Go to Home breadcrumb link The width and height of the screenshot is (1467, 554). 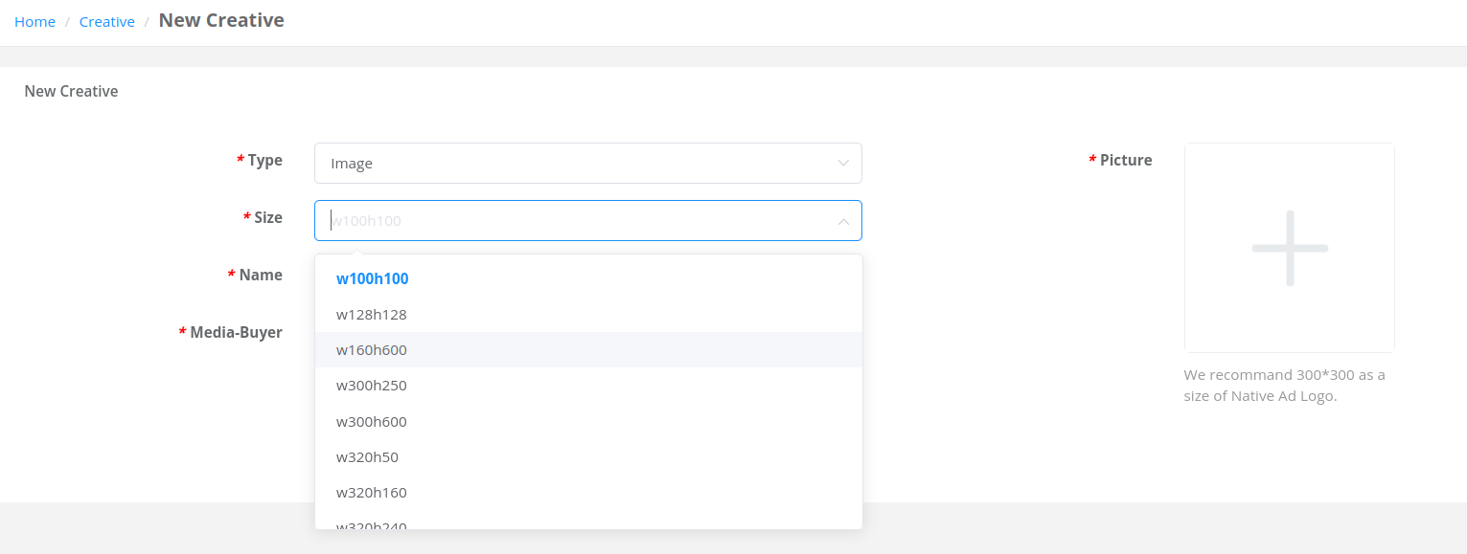[x=34, y=21]
